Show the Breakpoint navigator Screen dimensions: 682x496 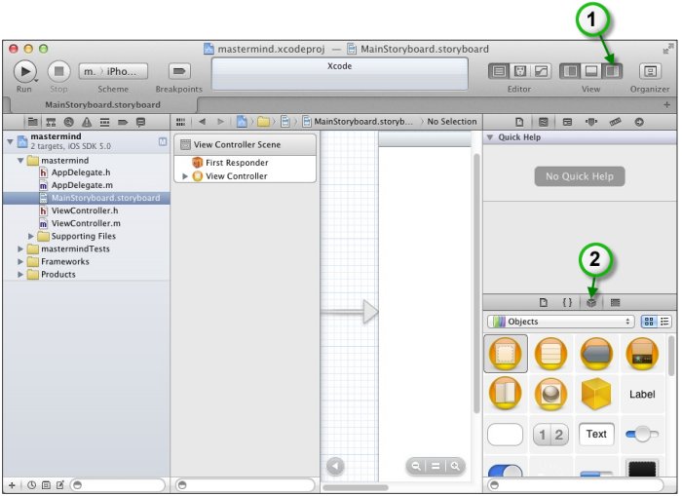pos(123,122)
